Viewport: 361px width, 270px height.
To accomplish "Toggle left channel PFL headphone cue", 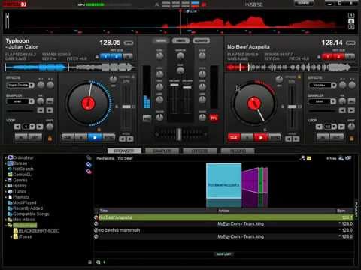I will (x=147, y=118).
